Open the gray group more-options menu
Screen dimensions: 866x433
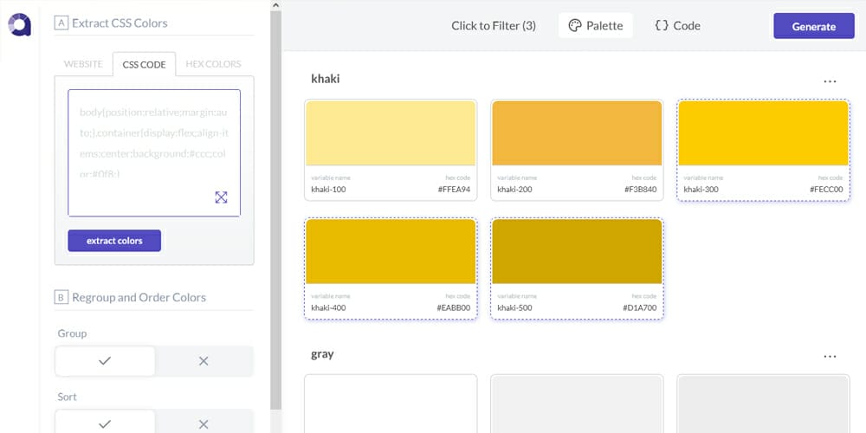point(830,356)
